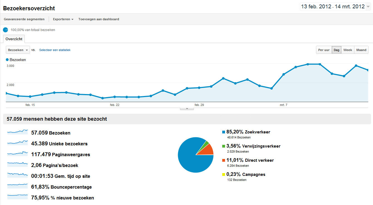The height and width of the screenshot is (205, 373).
Task: Click Toevoegen aan dashboard
Action: coord(99,19)
